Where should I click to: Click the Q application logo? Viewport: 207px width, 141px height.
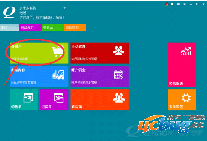click(9, 13)
